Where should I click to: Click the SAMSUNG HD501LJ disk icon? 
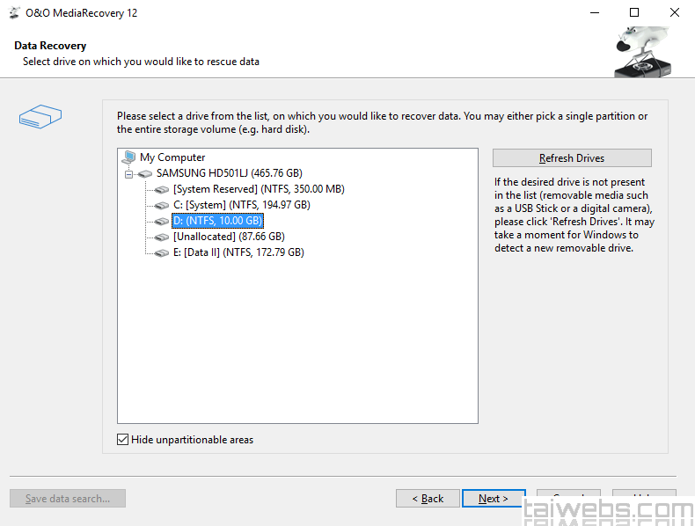pos(146,173)
